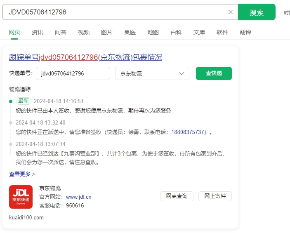Click the 九寨沟营业部 arrival status text

point(120,158)
